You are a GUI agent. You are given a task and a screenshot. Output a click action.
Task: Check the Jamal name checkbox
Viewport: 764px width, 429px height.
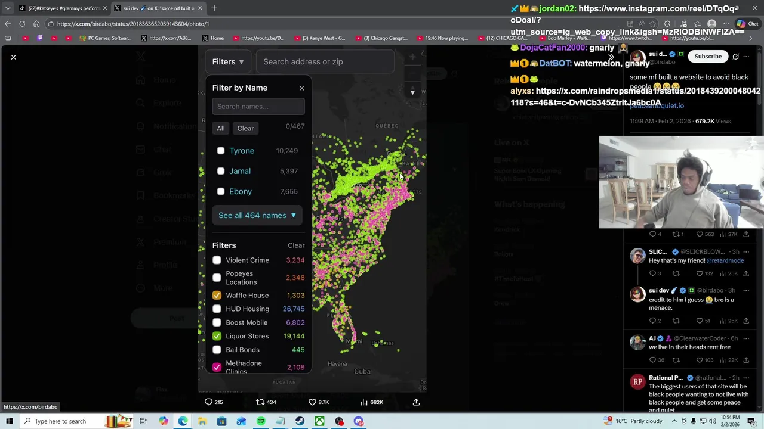tap(221, 171)
